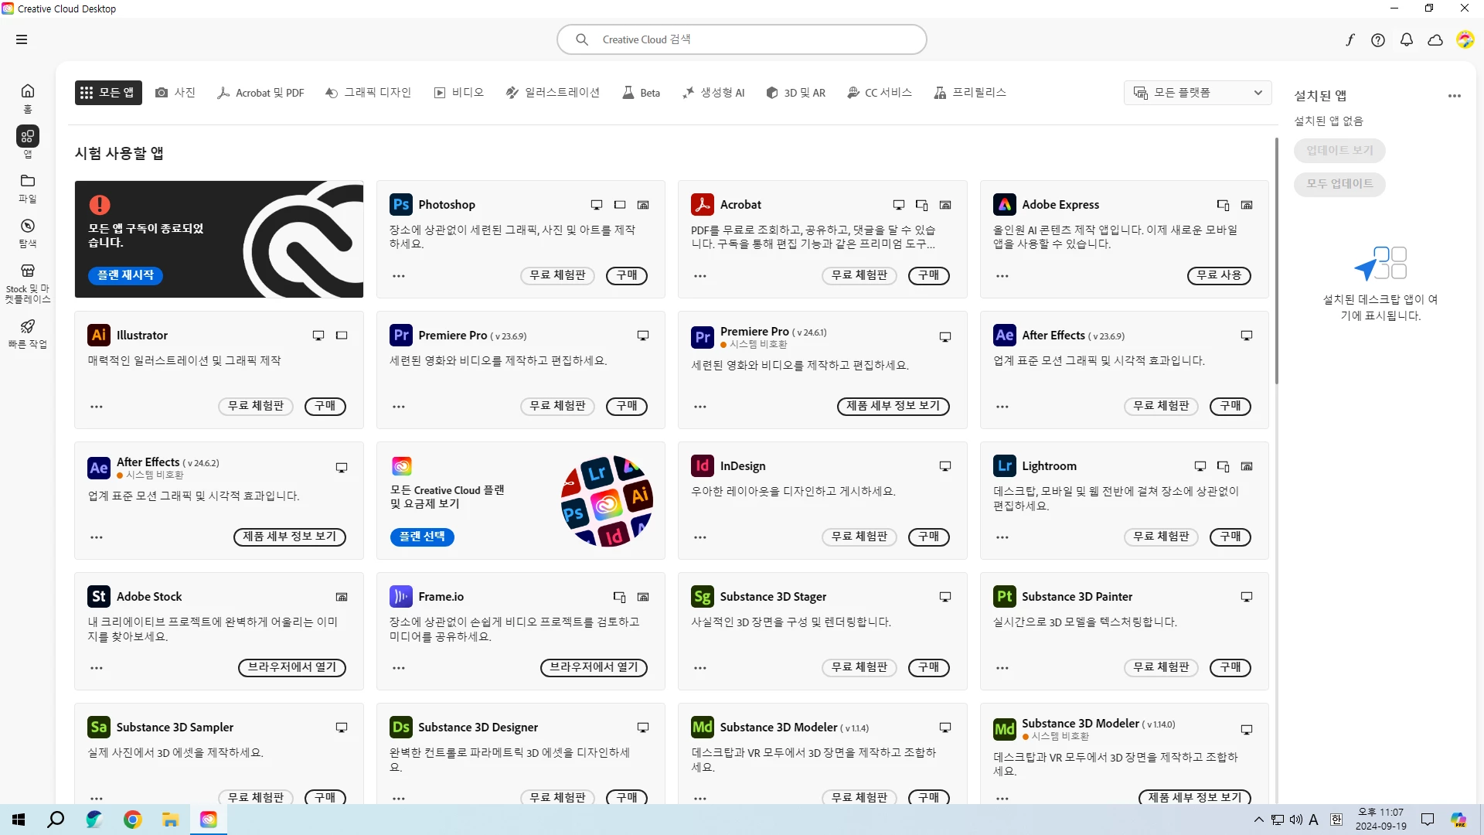Switch to the Acrobat 및 PDF tab

(260, 93)
